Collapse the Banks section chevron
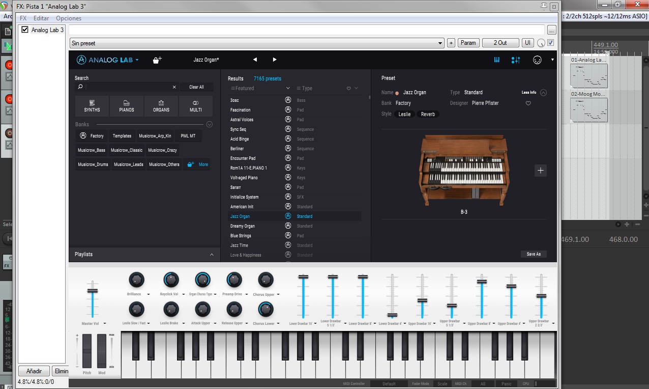The width and height of the screenshot is (649, 389). point(209,124)
